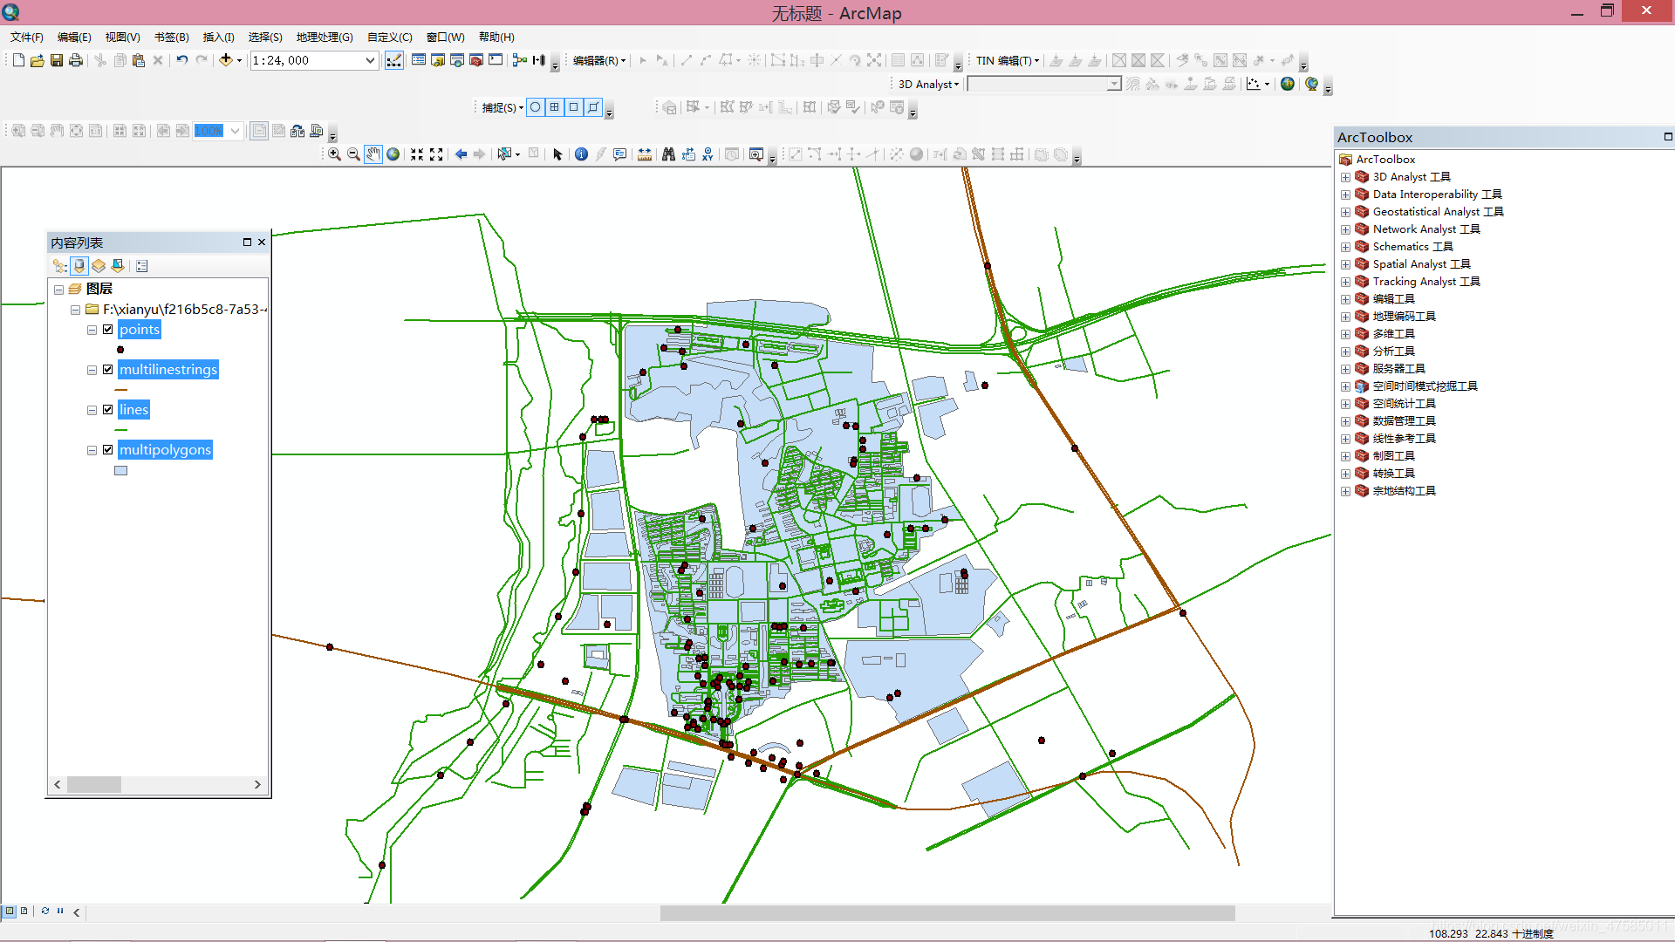This screenshot has width=1675, height=942.
Task: Select the Measure ruler tool
Action: point(645,154)
